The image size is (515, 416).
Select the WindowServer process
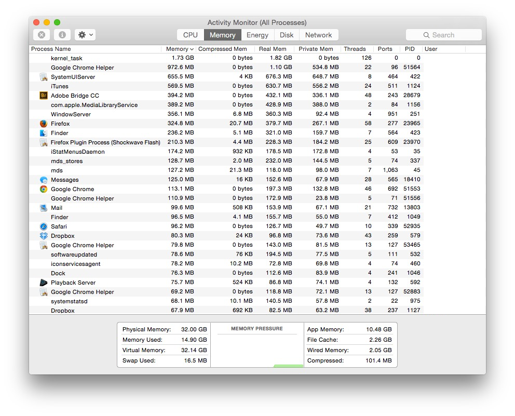226,114
